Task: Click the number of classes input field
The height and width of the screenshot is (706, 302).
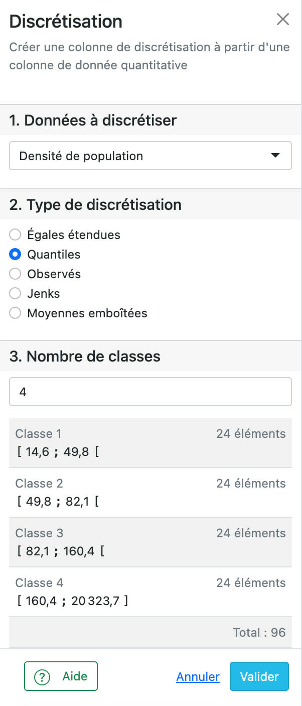Action: 150,392
